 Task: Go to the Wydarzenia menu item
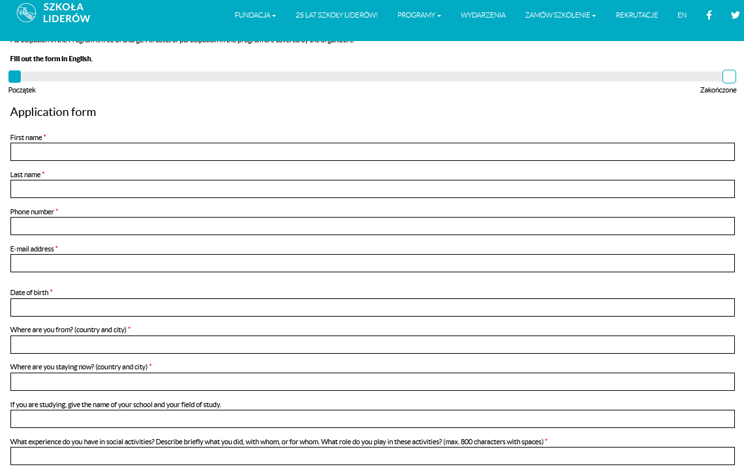click(x=483, y=15)
